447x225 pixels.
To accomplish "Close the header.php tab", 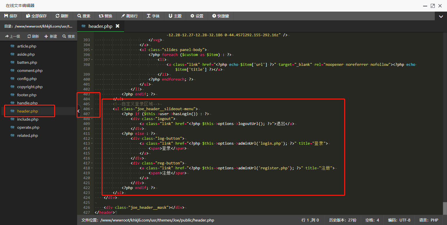I will click(118, 26).
